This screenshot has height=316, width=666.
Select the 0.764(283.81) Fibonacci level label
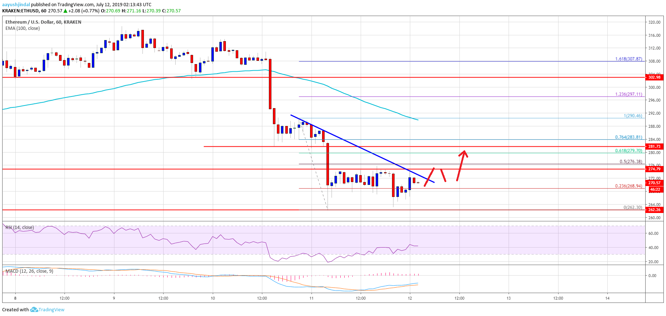(x=628, y=137)
